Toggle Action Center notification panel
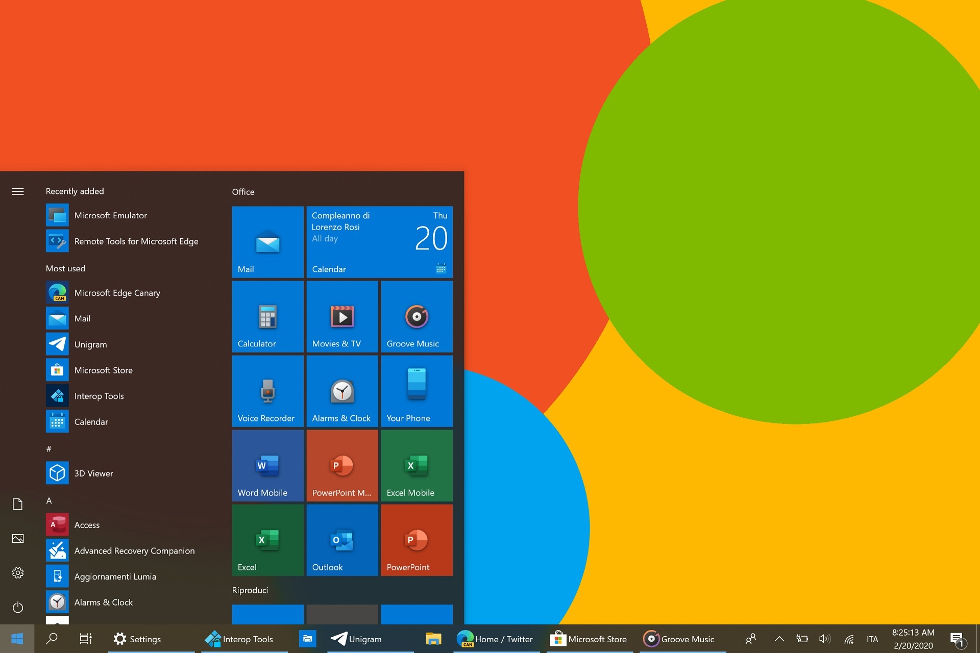 (x=956, y=638)
